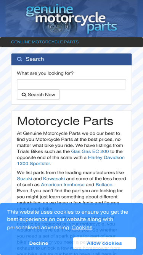The image size is (143, 255).
Task: Click the cookie consent message text
Action: click(x=67, y=220)
